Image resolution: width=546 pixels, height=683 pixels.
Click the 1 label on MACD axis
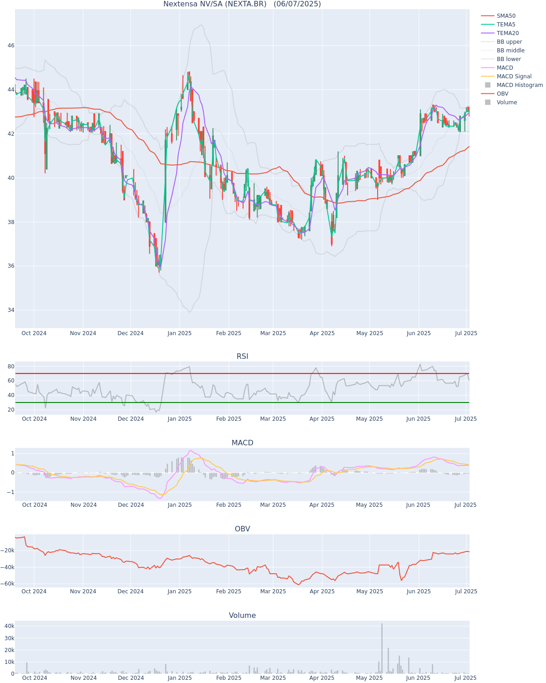click(12, 453)
